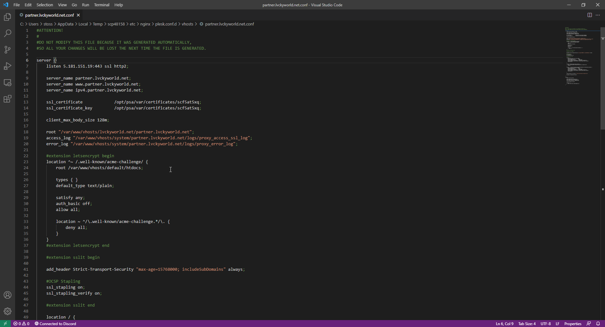Open the Terminal menu
The image size is (605, 327).
point(101,5)
